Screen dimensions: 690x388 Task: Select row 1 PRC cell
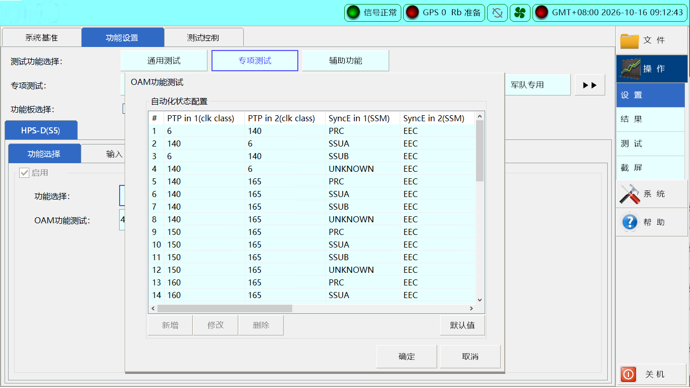click(x=362, y=131)
